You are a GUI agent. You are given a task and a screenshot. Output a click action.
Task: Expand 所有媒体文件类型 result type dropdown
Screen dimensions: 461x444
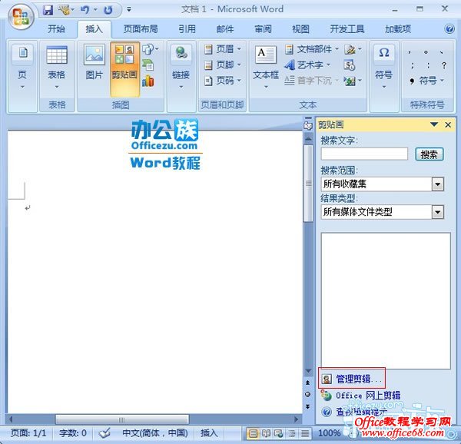pos(438,212)
